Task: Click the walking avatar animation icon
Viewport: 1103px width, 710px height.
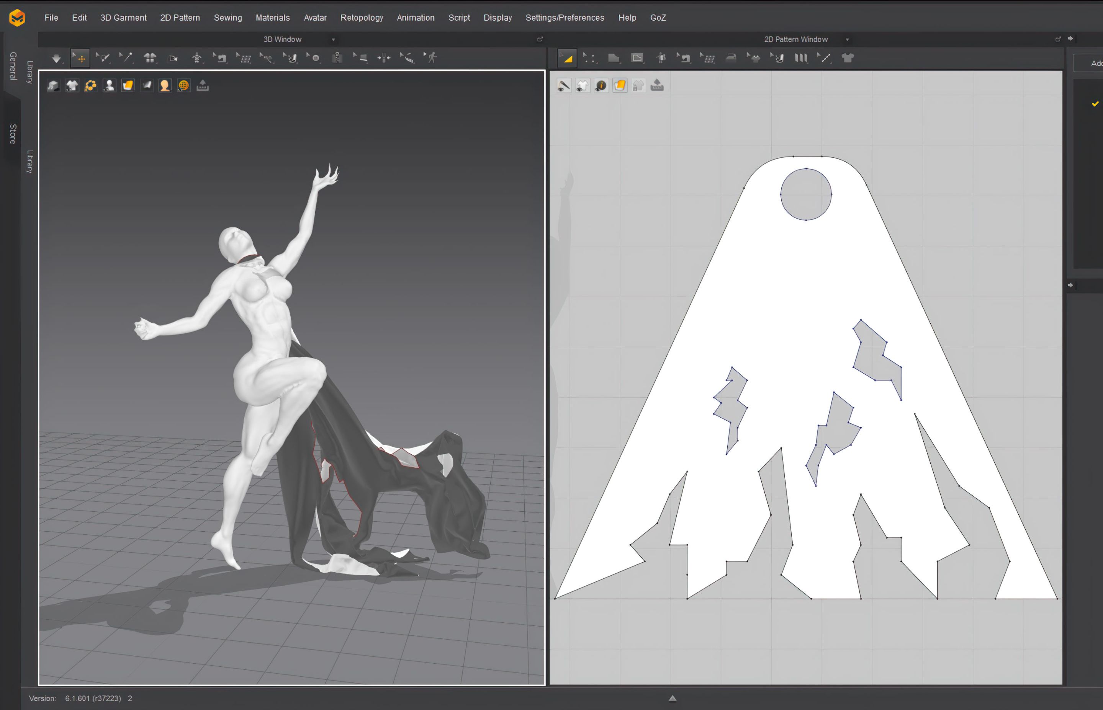Action: [x=430, y=58]
